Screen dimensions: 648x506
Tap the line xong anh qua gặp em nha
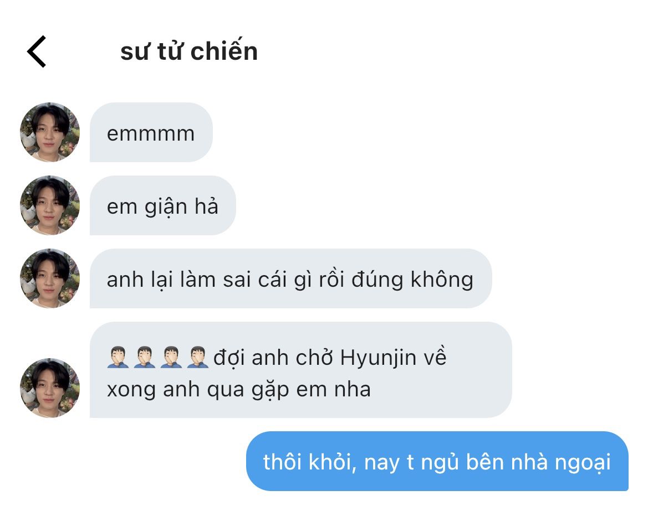[x=239, y=390]
